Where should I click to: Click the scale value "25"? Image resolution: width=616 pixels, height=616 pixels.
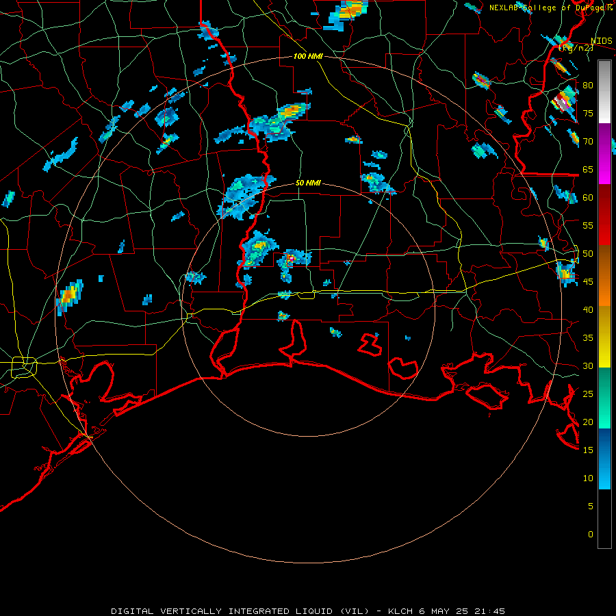click(588, 394)
